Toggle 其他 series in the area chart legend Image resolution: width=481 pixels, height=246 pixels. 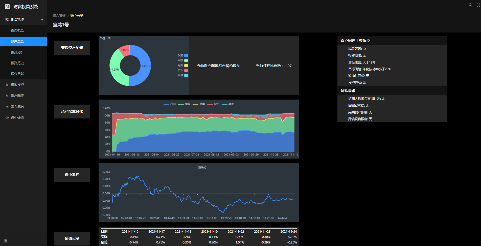coord(228,104)
